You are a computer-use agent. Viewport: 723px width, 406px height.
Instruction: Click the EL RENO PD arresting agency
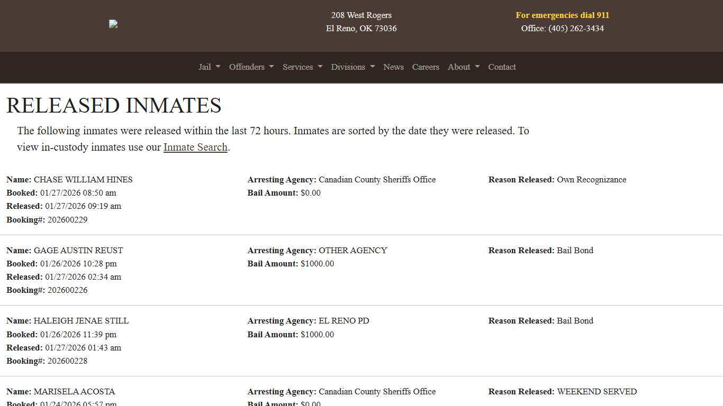pyautogui.click(x=344, y=321)
